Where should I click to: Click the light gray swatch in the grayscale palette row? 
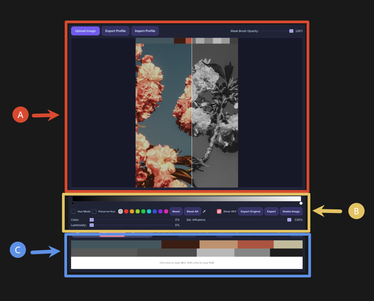tap(216, 252)
